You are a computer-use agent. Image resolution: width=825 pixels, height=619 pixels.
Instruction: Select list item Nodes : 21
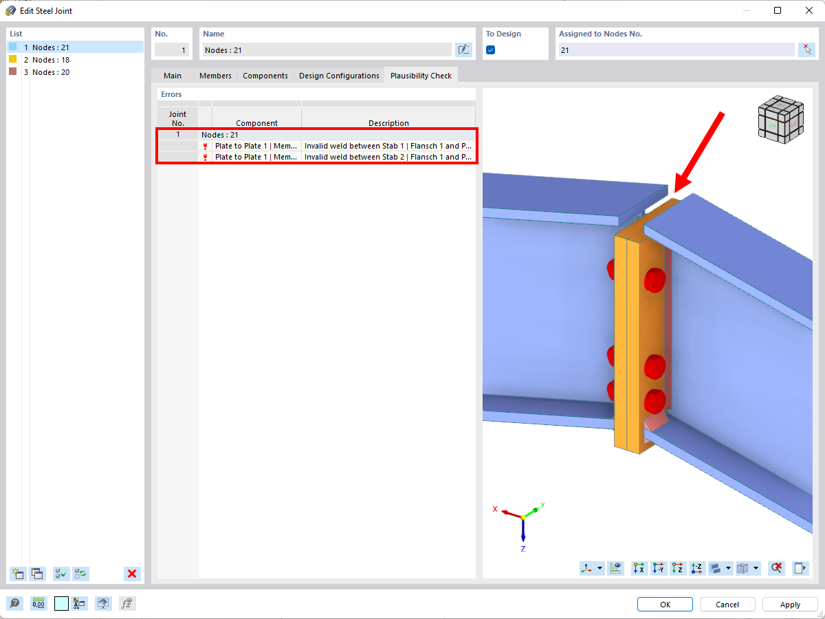pyautogui.click(x=75, y=47)
